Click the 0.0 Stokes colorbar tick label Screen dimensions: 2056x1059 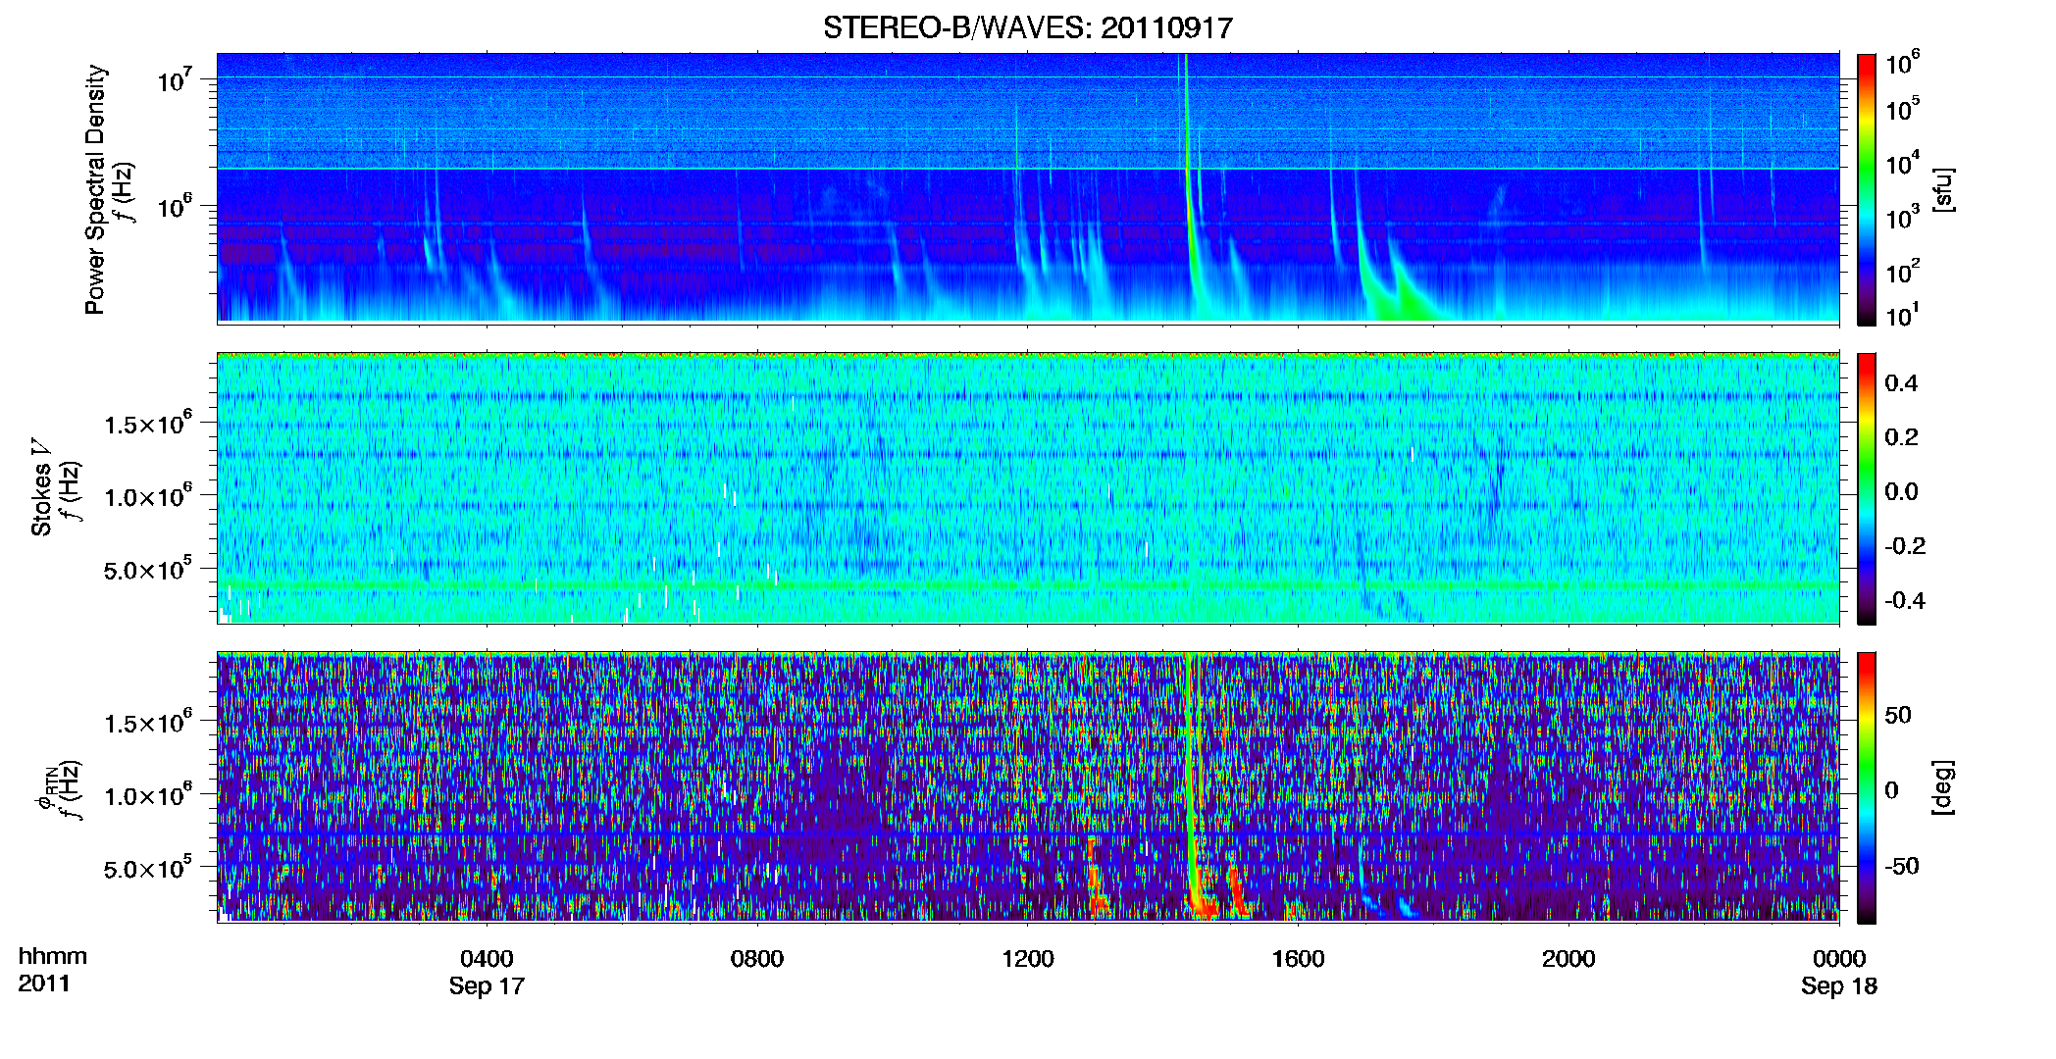tap(1901, 491)
